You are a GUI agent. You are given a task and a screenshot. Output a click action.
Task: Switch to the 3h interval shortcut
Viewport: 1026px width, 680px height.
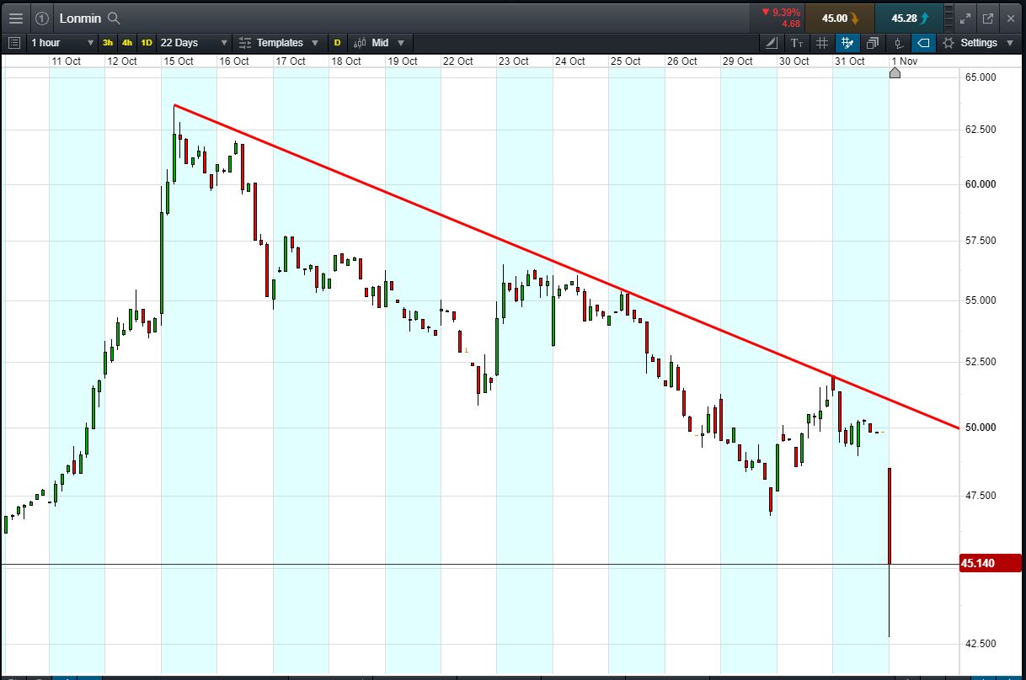tap(108, 43)
